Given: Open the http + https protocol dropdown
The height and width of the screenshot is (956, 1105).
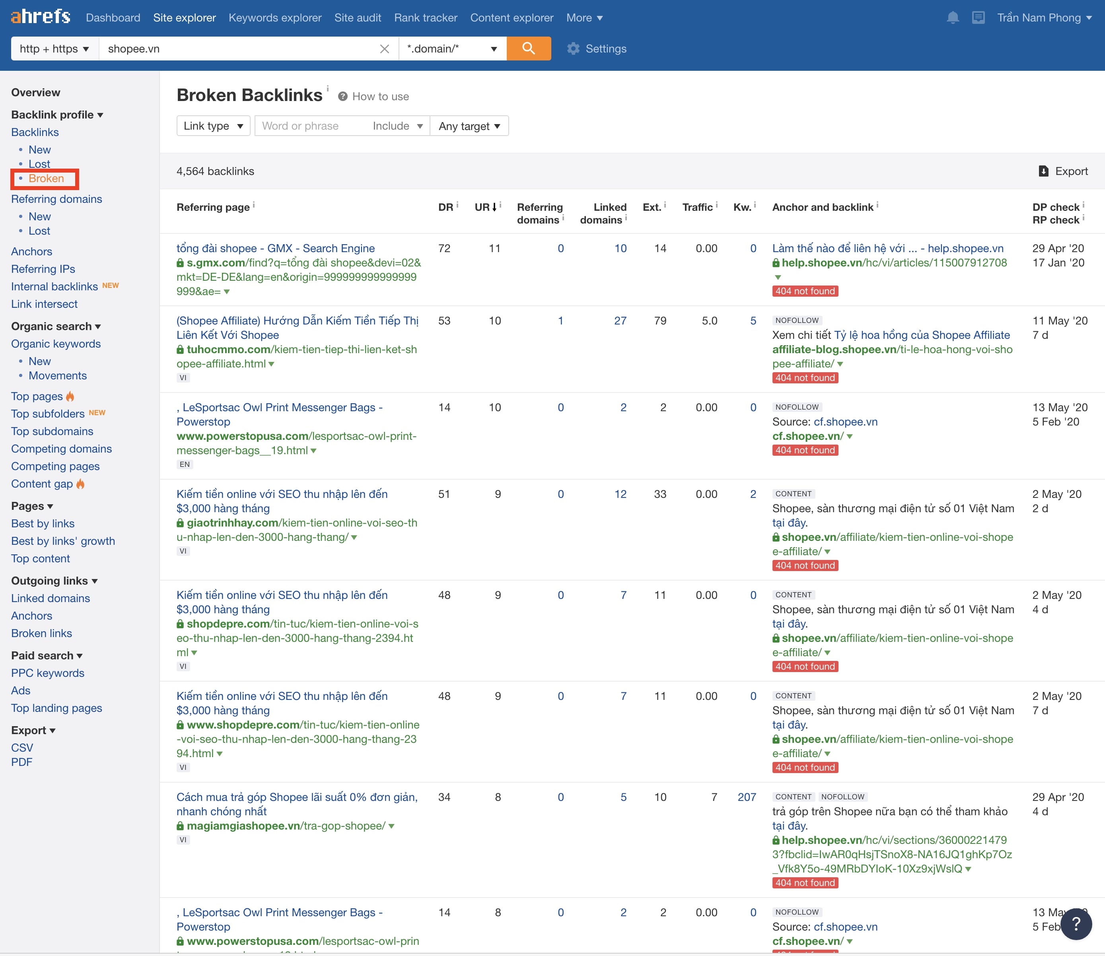Looking at the screenshot, I should (54, 49).
